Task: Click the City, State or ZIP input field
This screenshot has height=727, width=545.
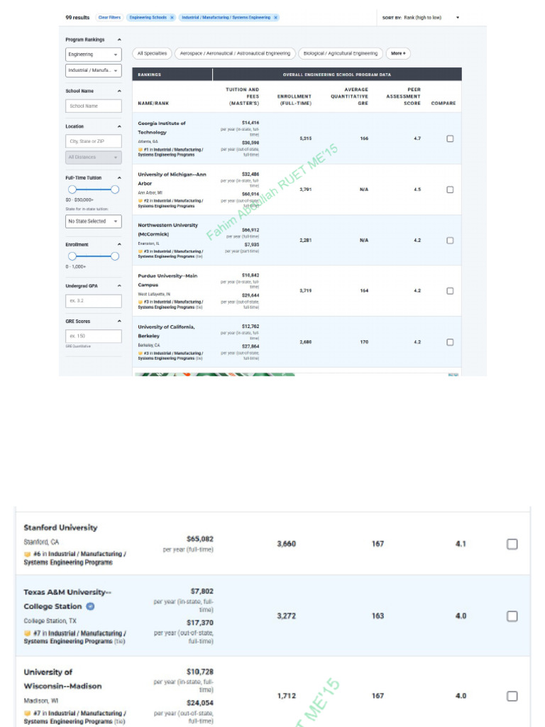Action: click(x=94, y=141)
